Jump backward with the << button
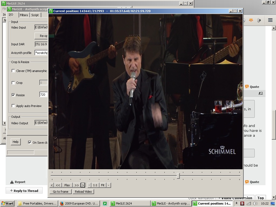This screenshot has height=207, width=276. [58, 185]
